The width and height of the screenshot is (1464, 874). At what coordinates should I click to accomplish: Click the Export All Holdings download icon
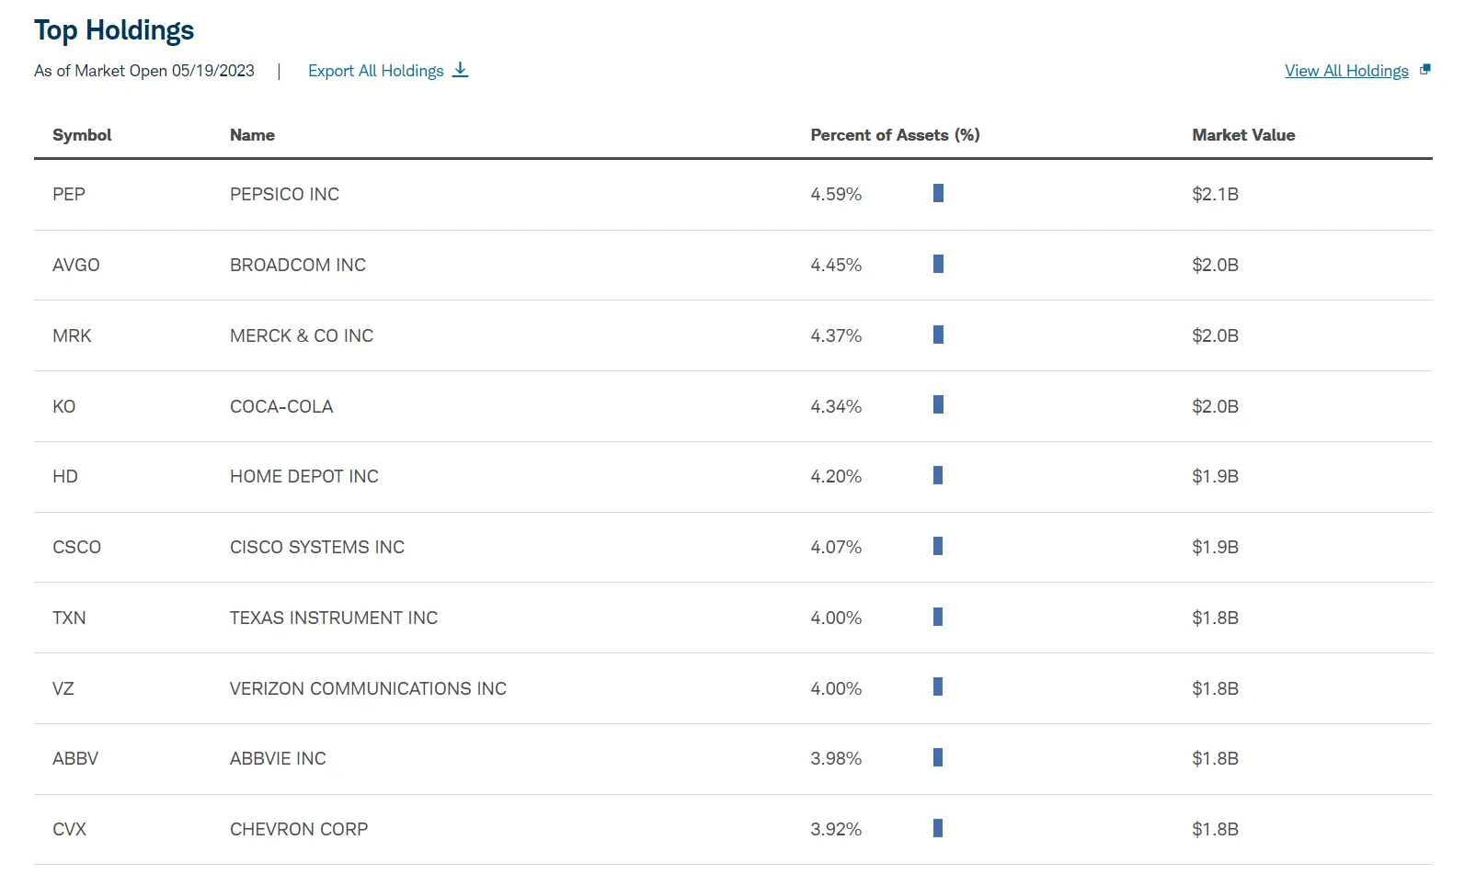click(x=461, y=70)
